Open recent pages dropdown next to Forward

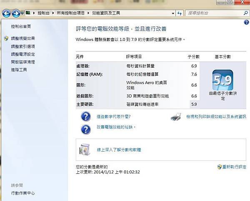[x=22, y=13]
